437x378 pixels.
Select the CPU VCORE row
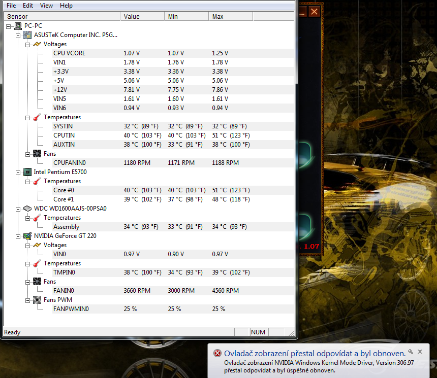pos(173,53)
